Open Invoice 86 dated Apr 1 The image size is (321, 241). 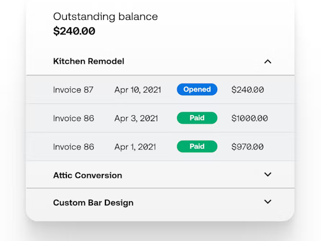click(73, 147)
